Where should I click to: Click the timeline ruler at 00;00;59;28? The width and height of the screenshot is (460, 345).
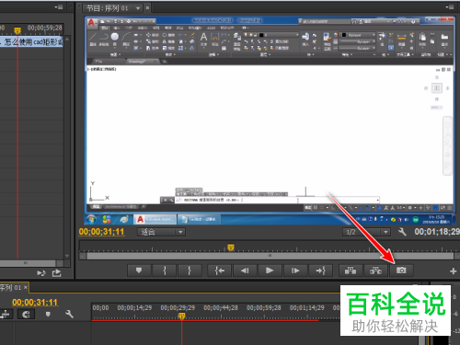click(263, 307)
